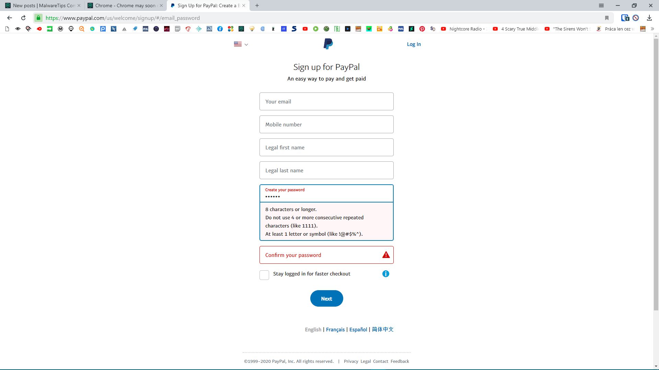The width and height of the screenshot is (659, 370).
Task: Open the browser hamburger menu icon
Action: (601, 5)
